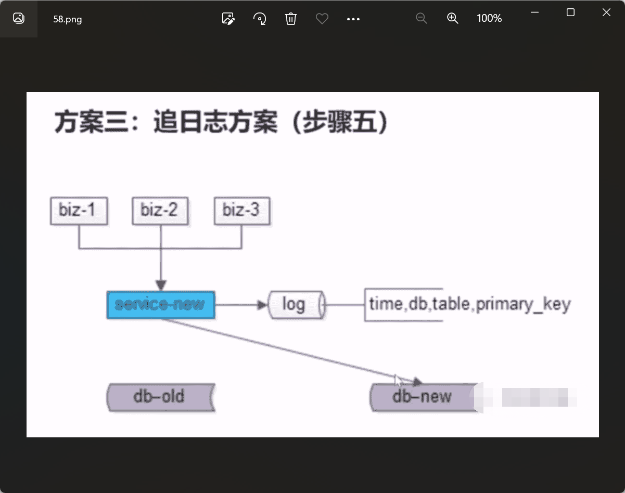Rotate the image with the rotate icon

[259, 19]
